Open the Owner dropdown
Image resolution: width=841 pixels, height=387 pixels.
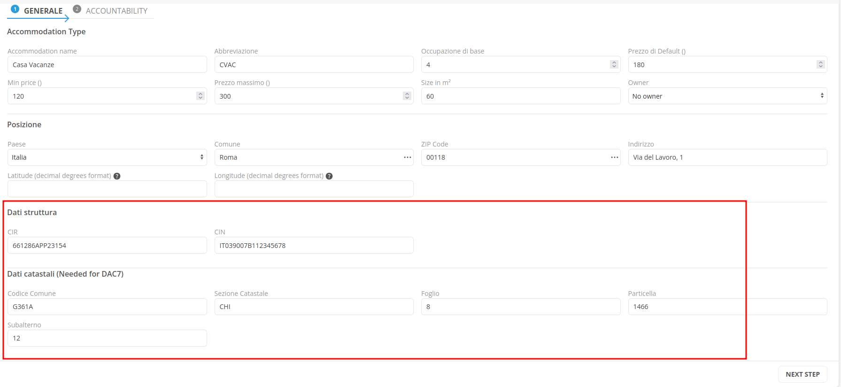point(727,96)
